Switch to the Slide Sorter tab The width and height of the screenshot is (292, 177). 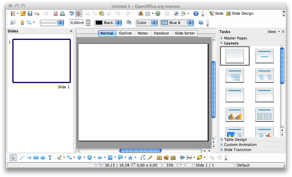[x=185, y=33]
